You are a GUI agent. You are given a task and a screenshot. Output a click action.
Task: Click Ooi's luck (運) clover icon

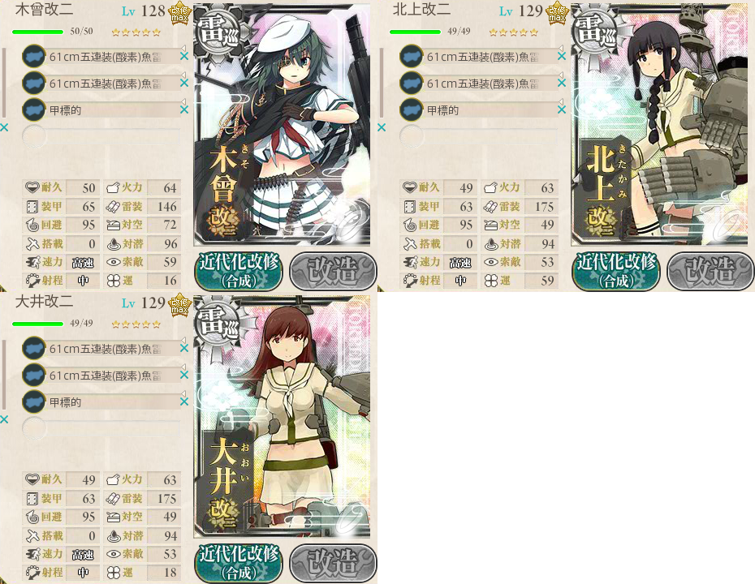tap(114, 573)
